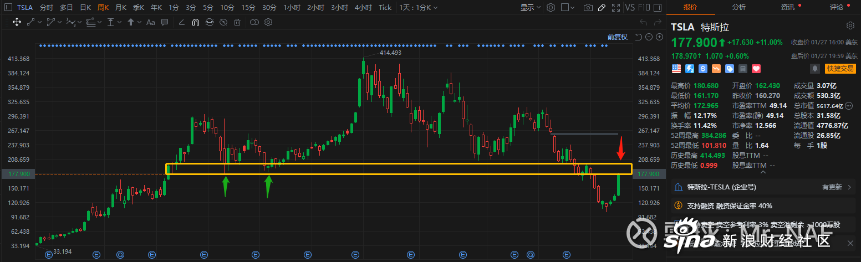Toggle the price alert bell icon
The height and width of the screenshot is (262, 861).
[815, 69]
